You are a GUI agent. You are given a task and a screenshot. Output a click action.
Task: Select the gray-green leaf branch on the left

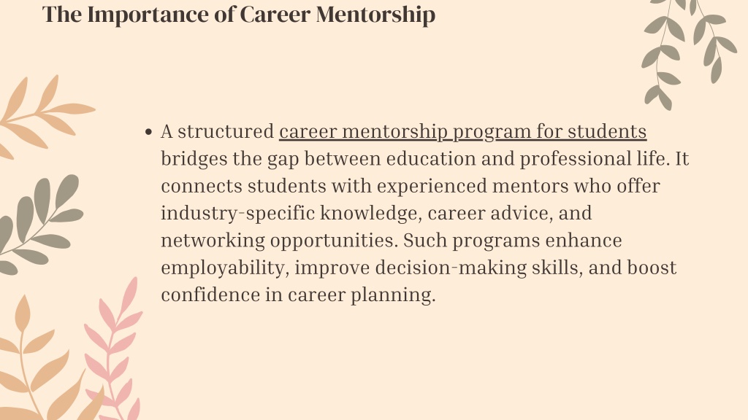41,225
